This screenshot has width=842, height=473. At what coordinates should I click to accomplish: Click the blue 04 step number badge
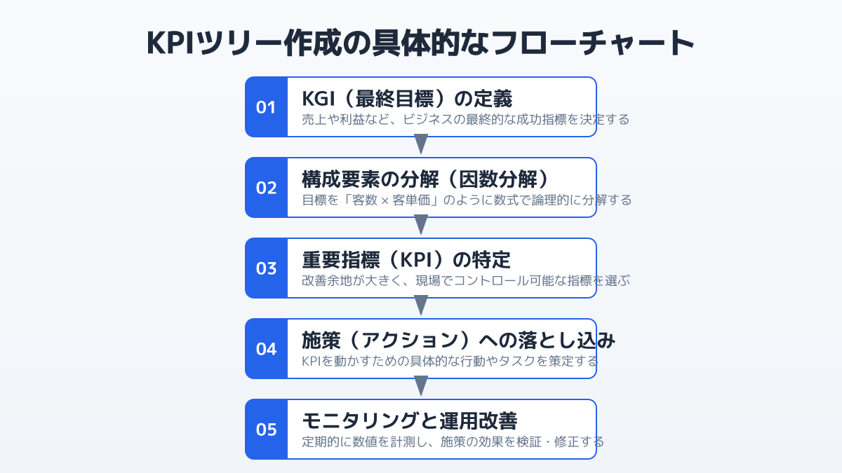point(266,349)
